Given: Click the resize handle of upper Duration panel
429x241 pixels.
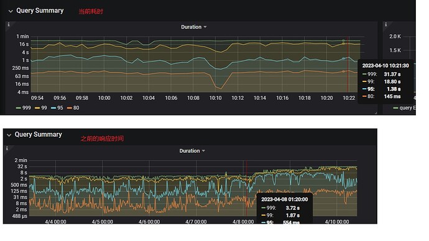Looking at the screenshot, I should tap(376, 112).
